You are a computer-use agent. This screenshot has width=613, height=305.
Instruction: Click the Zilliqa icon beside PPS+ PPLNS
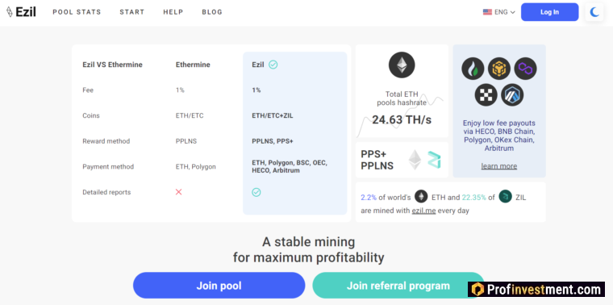pos(434,160)
